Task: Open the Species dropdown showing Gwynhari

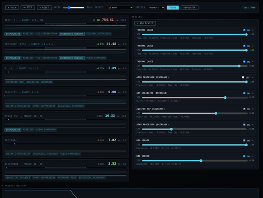Action: click(x=156, y=8)
